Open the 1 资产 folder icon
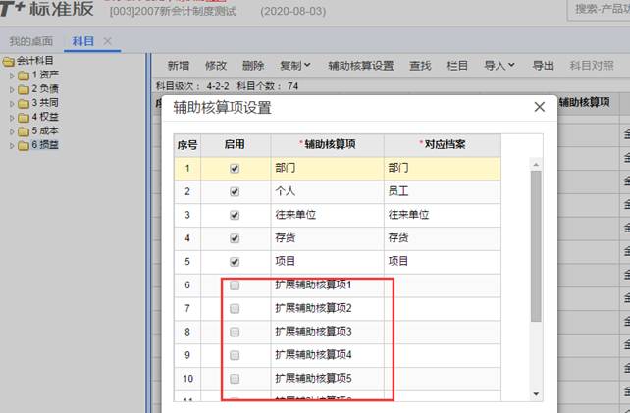The width and height of the screenshot is (630, 413). (24, 75)
